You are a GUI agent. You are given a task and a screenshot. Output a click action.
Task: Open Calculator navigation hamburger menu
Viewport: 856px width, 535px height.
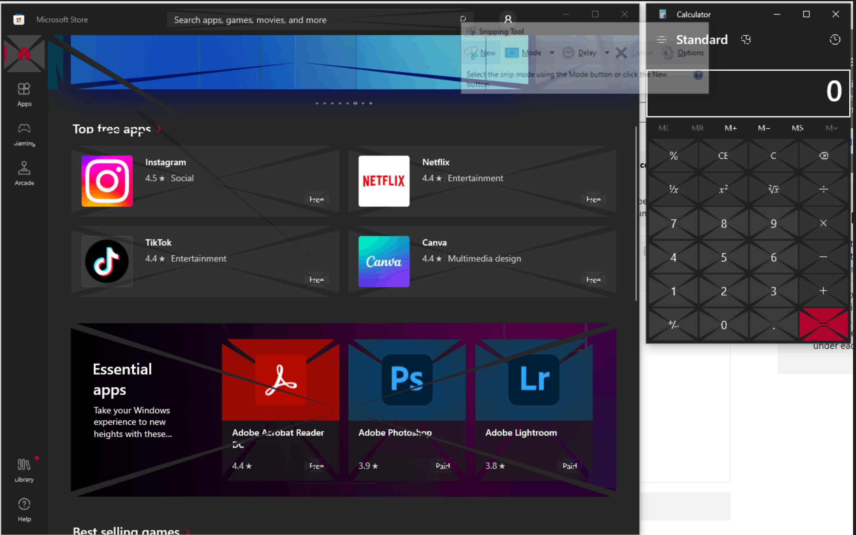point(661,40)
